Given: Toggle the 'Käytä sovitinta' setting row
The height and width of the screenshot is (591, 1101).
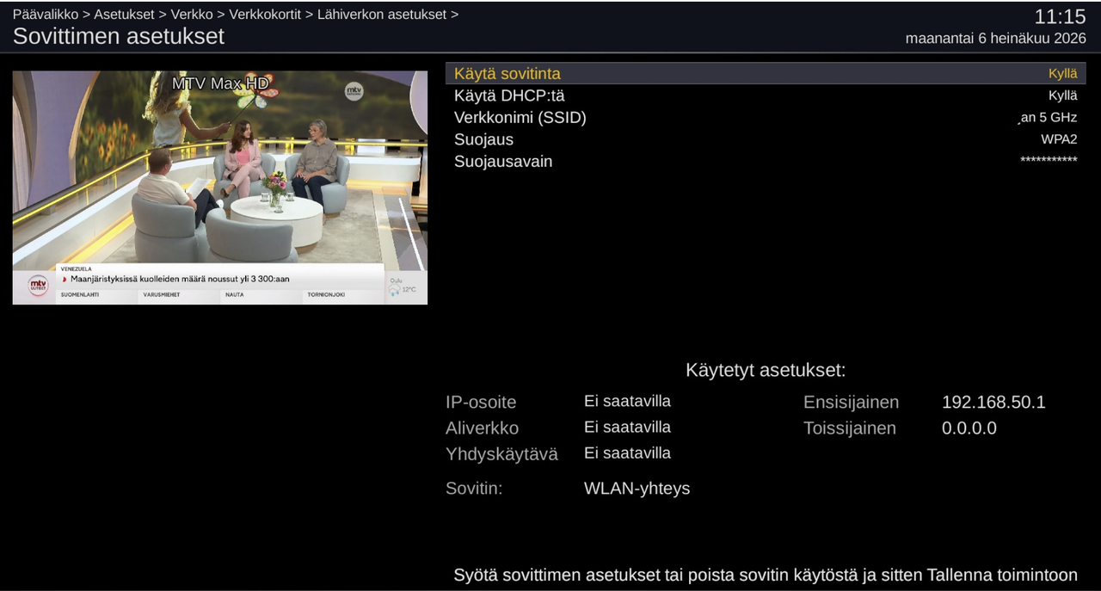Looking at the screenshot, I should coord(766,73).
